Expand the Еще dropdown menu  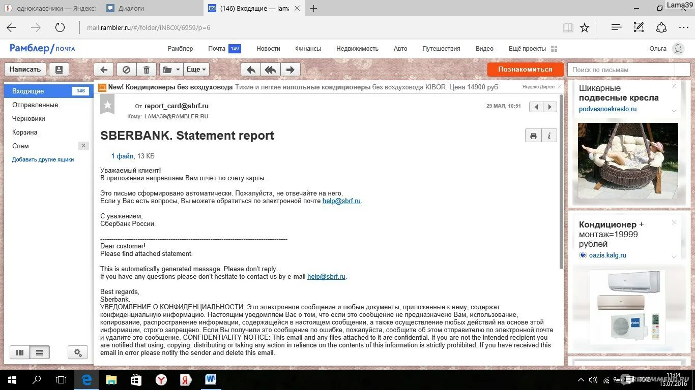pos(196,70)
